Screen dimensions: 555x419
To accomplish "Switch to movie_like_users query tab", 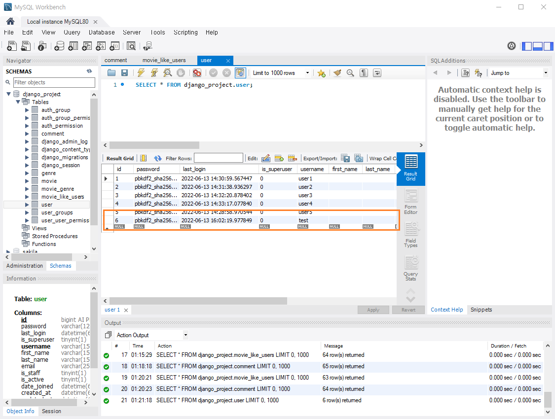I will point(164,60).
